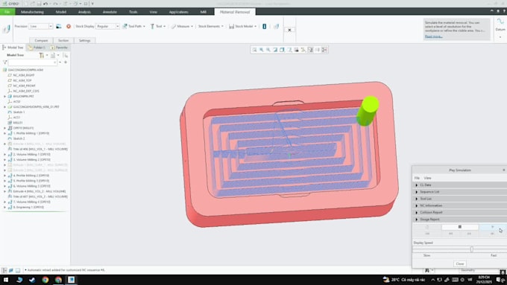The height and width of the screenshot is (285, 507).
Task: Click the Compare tab under ribbon
Action: (x=41, y=41)
